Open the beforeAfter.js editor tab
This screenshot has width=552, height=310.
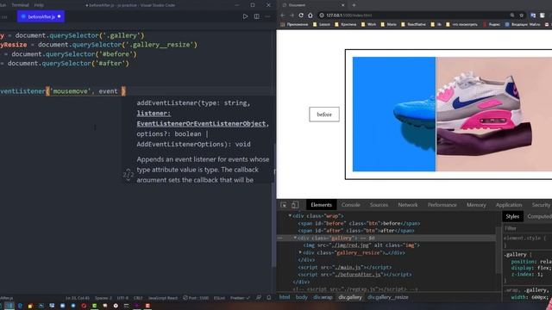tap(41, 16)
